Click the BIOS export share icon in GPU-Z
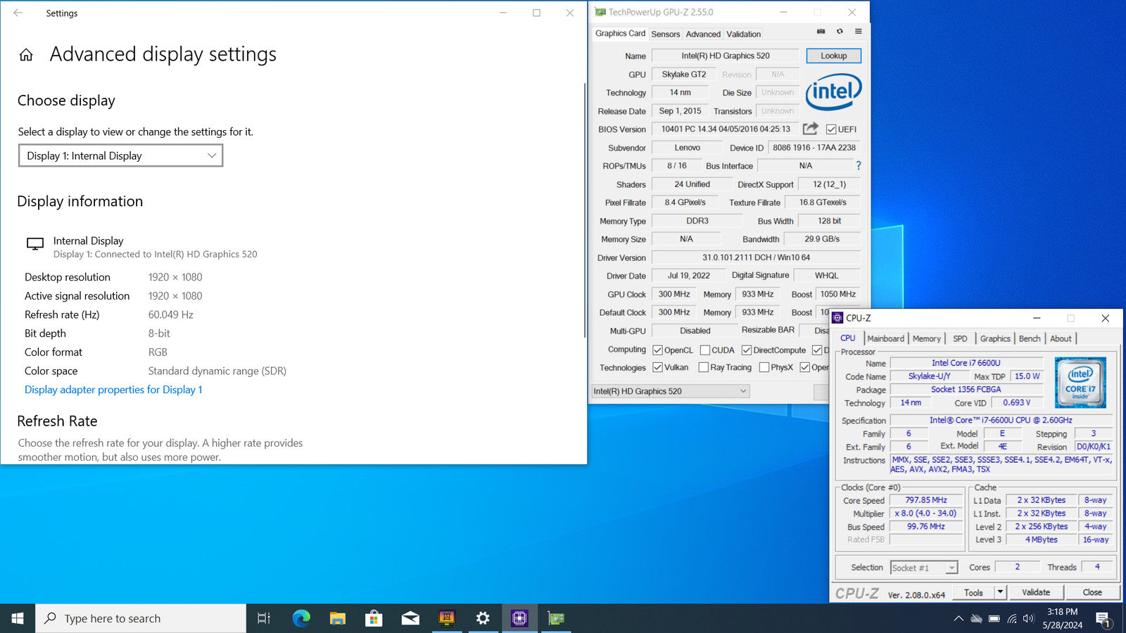This screenshot has width=1126, height=633. 811,129
